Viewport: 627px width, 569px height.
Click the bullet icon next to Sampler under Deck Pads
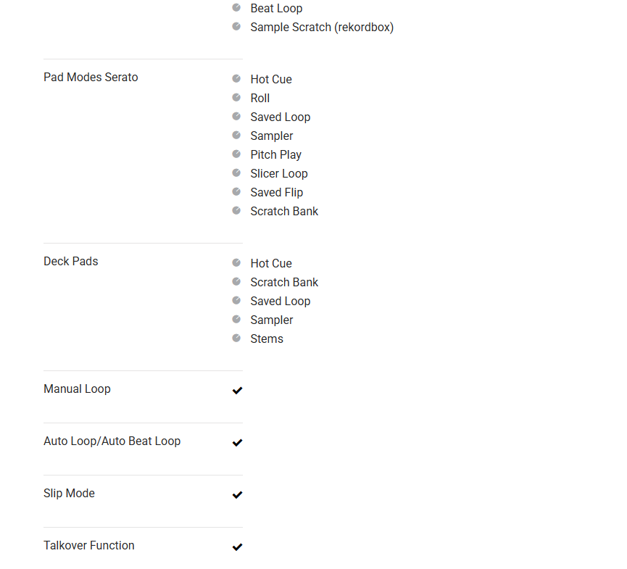(x=236, y=319)
